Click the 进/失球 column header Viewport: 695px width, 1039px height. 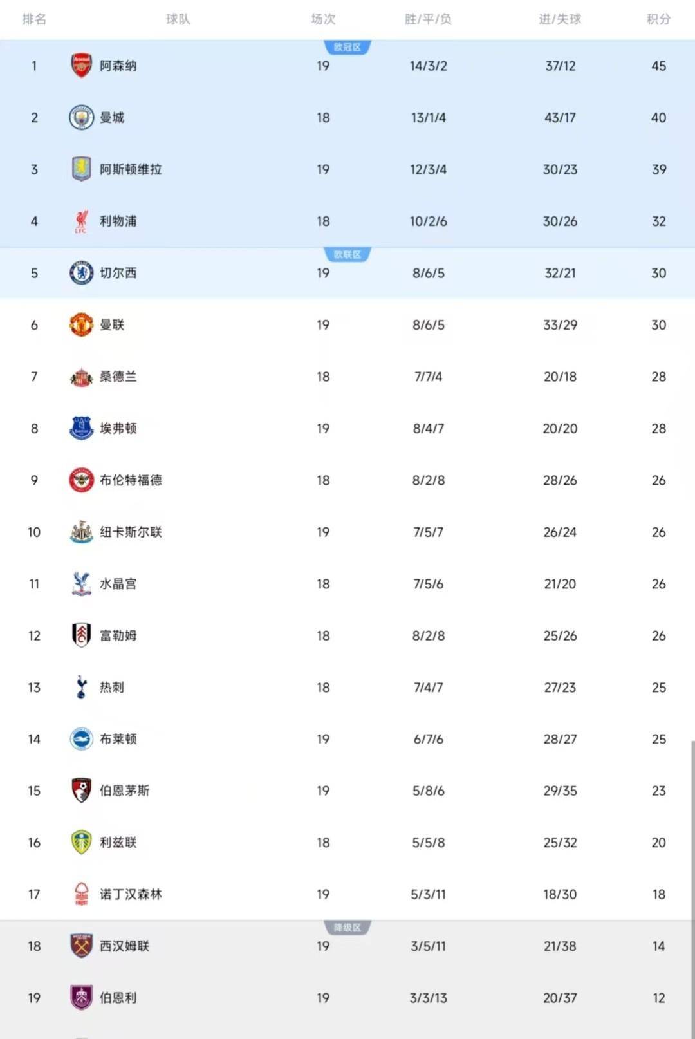click(x=560, y=19)
